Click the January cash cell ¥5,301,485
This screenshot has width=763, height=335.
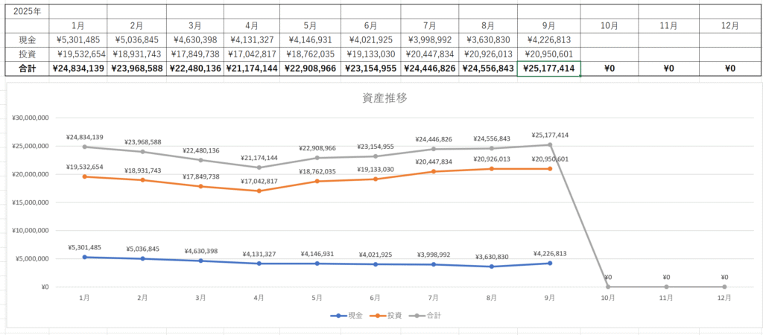coord(78,39)
